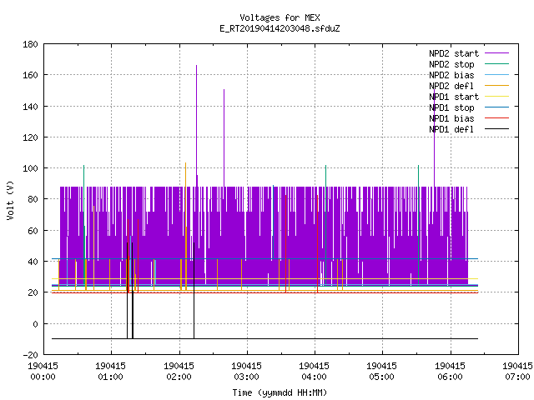Click the 'NPD1 defl' legend label
534x400 pixels.
pyautogui.click(x=451, y=130)
